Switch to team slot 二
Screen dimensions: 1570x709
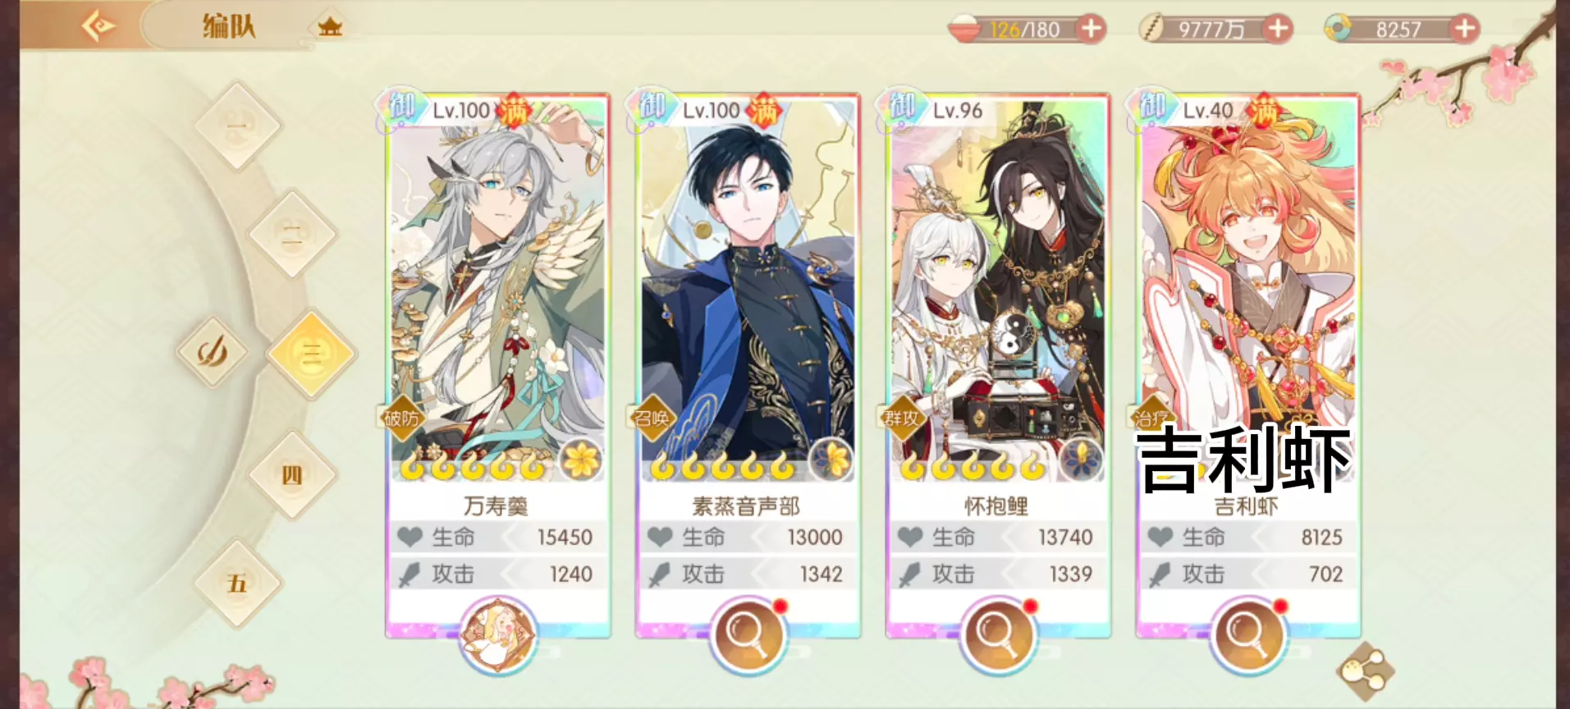pos(292,236)
